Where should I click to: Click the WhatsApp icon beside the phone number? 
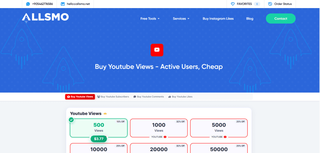pos(28,4)
